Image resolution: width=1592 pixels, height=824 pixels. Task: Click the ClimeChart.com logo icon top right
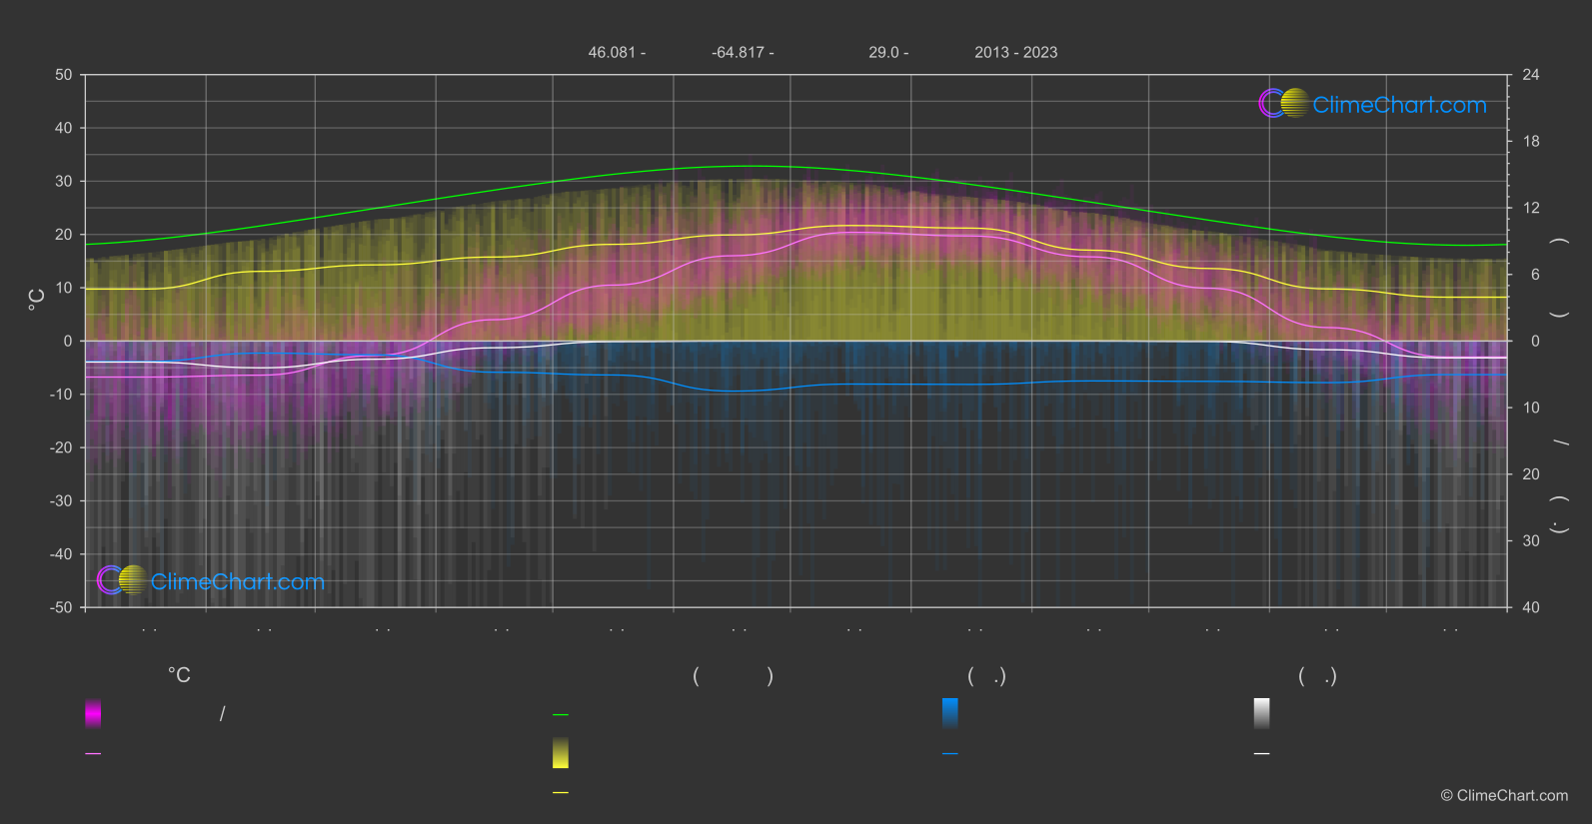tap(1283, 104)
